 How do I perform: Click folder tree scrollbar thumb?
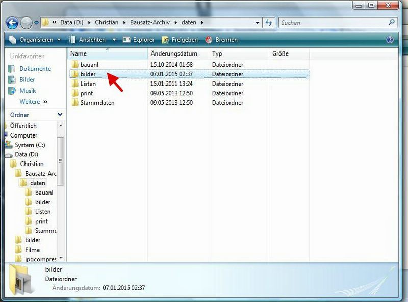click(61, 161)
